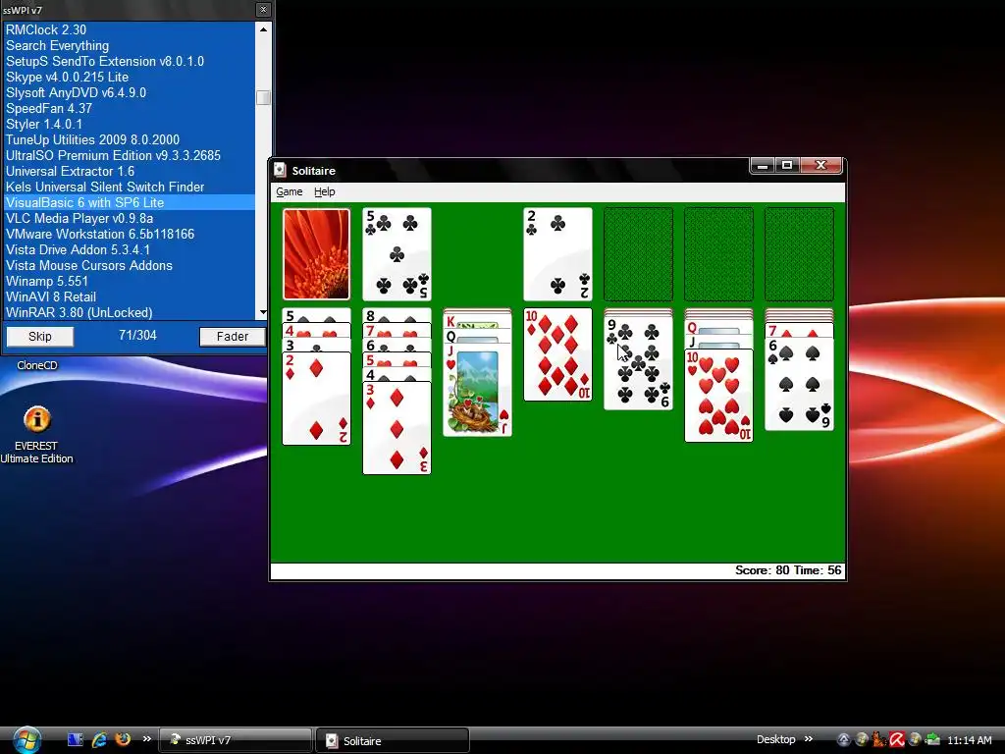Click the Fader button in ssWPI

click(232, 337)
